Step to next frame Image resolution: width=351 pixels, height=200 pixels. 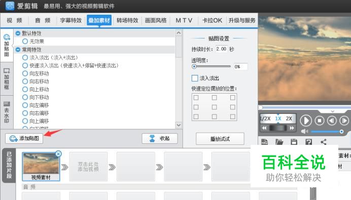pos(344,121)
